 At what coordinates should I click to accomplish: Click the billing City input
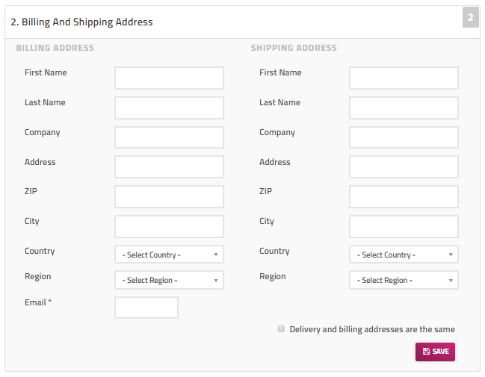pyautogui.click(x=169, y=226)
